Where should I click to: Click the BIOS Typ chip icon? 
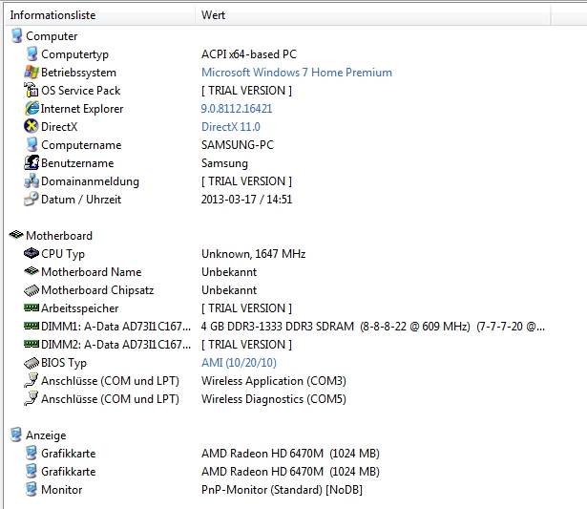click(x=31, y=362)
